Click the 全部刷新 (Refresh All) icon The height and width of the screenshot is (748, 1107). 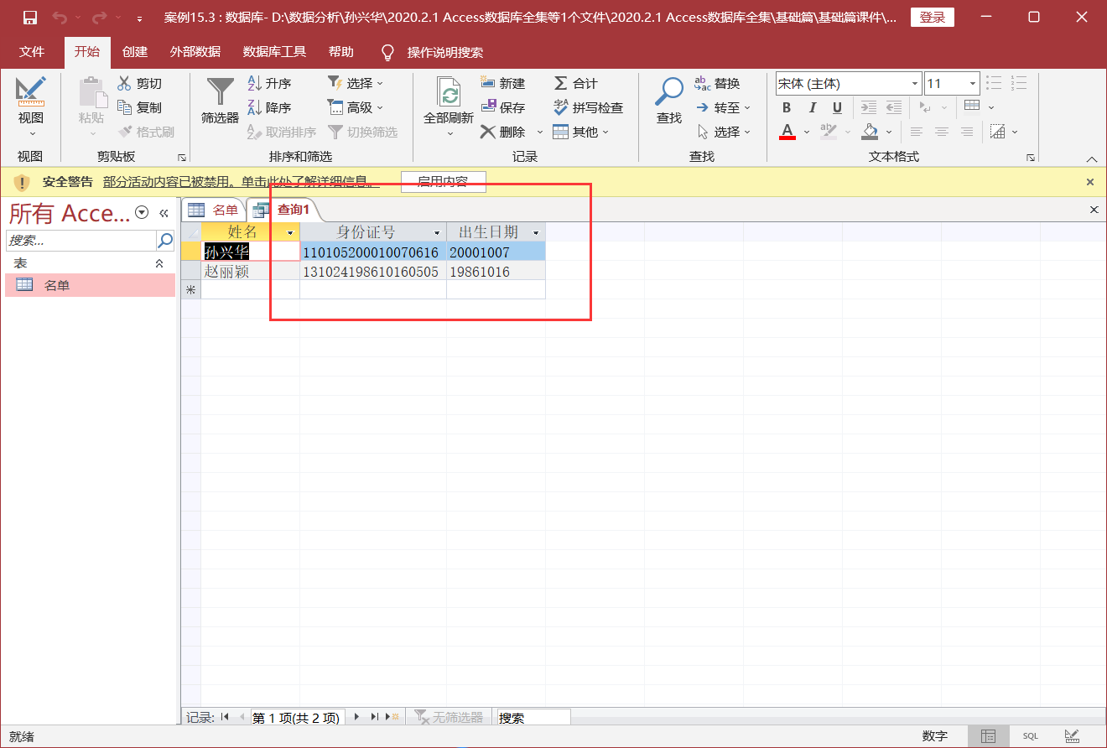pos(450,91)
